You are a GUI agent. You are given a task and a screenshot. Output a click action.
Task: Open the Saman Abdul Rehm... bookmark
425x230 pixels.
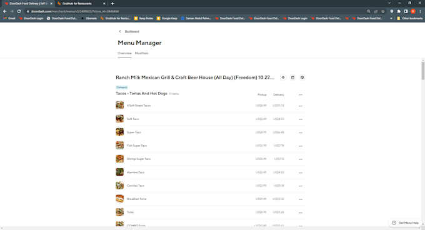tap(196, 18)
